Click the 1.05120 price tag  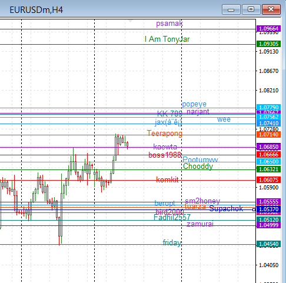[x=268, y=219]
